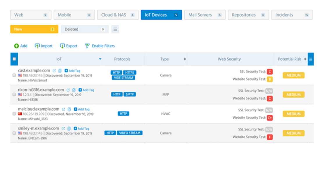Click the Enable Filters funnel icon

pos(87,46)
